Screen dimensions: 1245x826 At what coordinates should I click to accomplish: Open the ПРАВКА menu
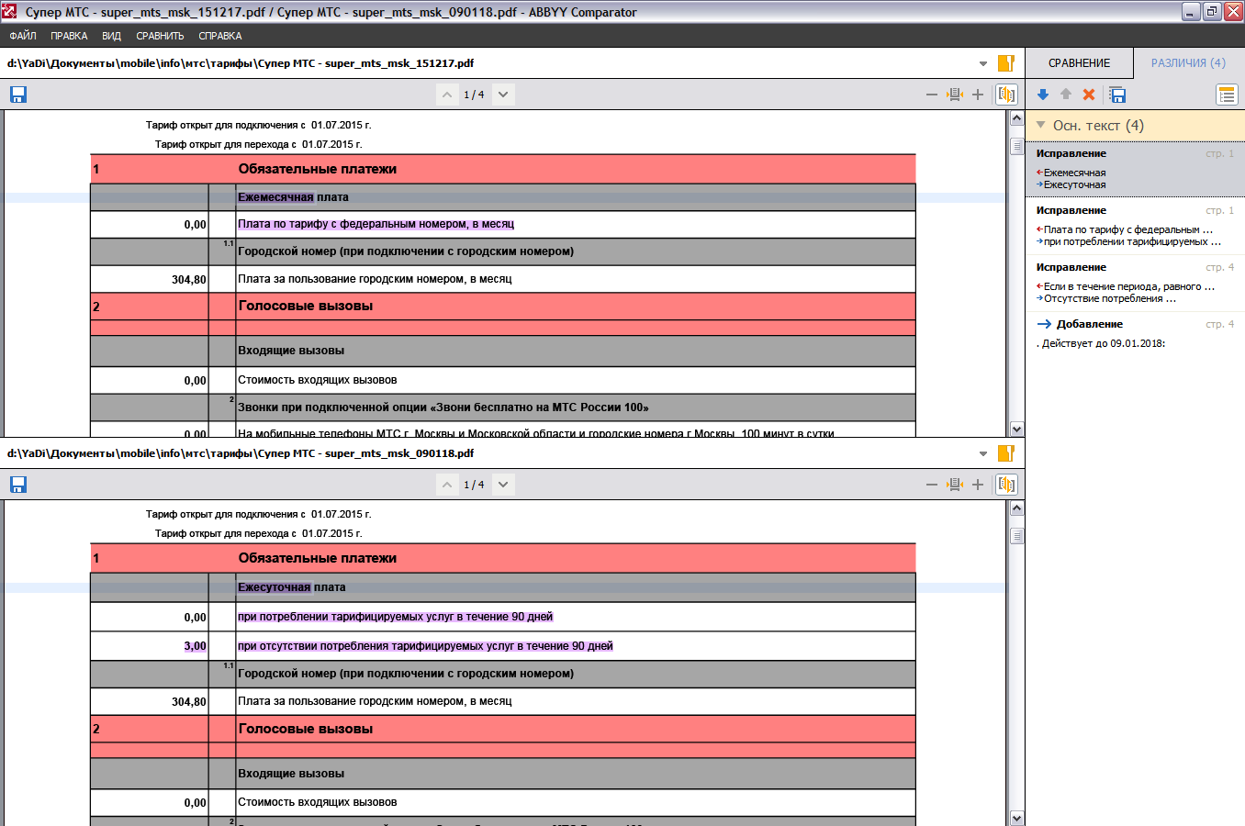[69, 36]
